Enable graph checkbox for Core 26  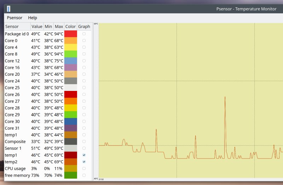[x=84, y=94]
